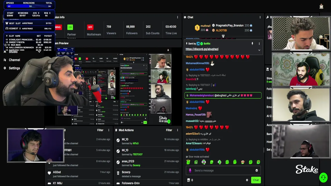331x186 pixels.
Task: Select the third quick emote with purple eyes
Action: [x=204, y=162]
